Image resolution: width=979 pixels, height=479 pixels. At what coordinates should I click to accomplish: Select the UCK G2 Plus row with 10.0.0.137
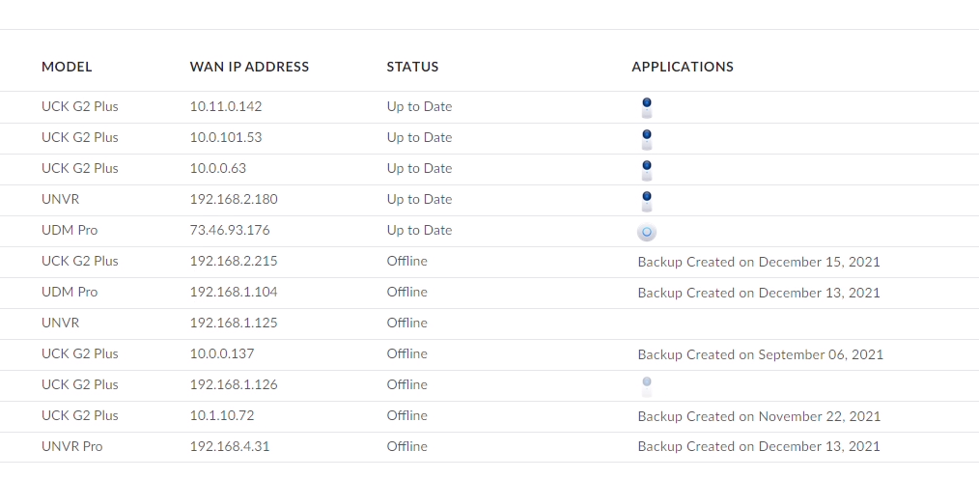pos(79,353)
